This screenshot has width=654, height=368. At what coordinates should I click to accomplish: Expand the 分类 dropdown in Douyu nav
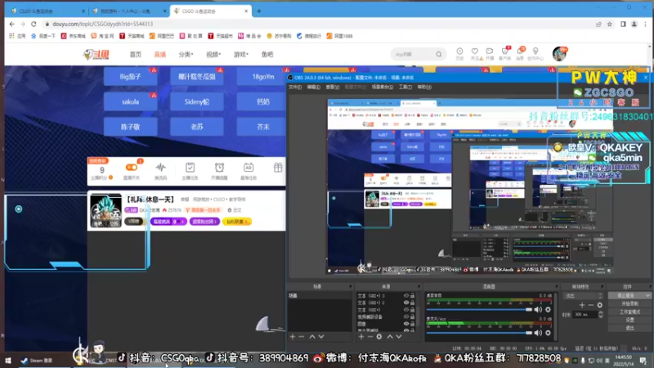coord(186,54)
